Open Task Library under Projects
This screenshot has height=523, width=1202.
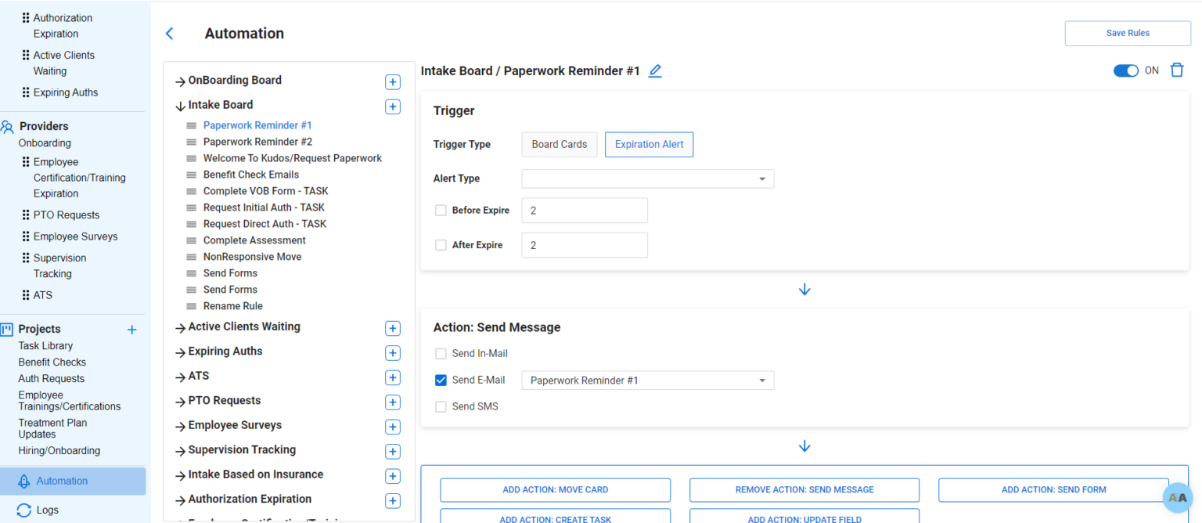point(45,345)
